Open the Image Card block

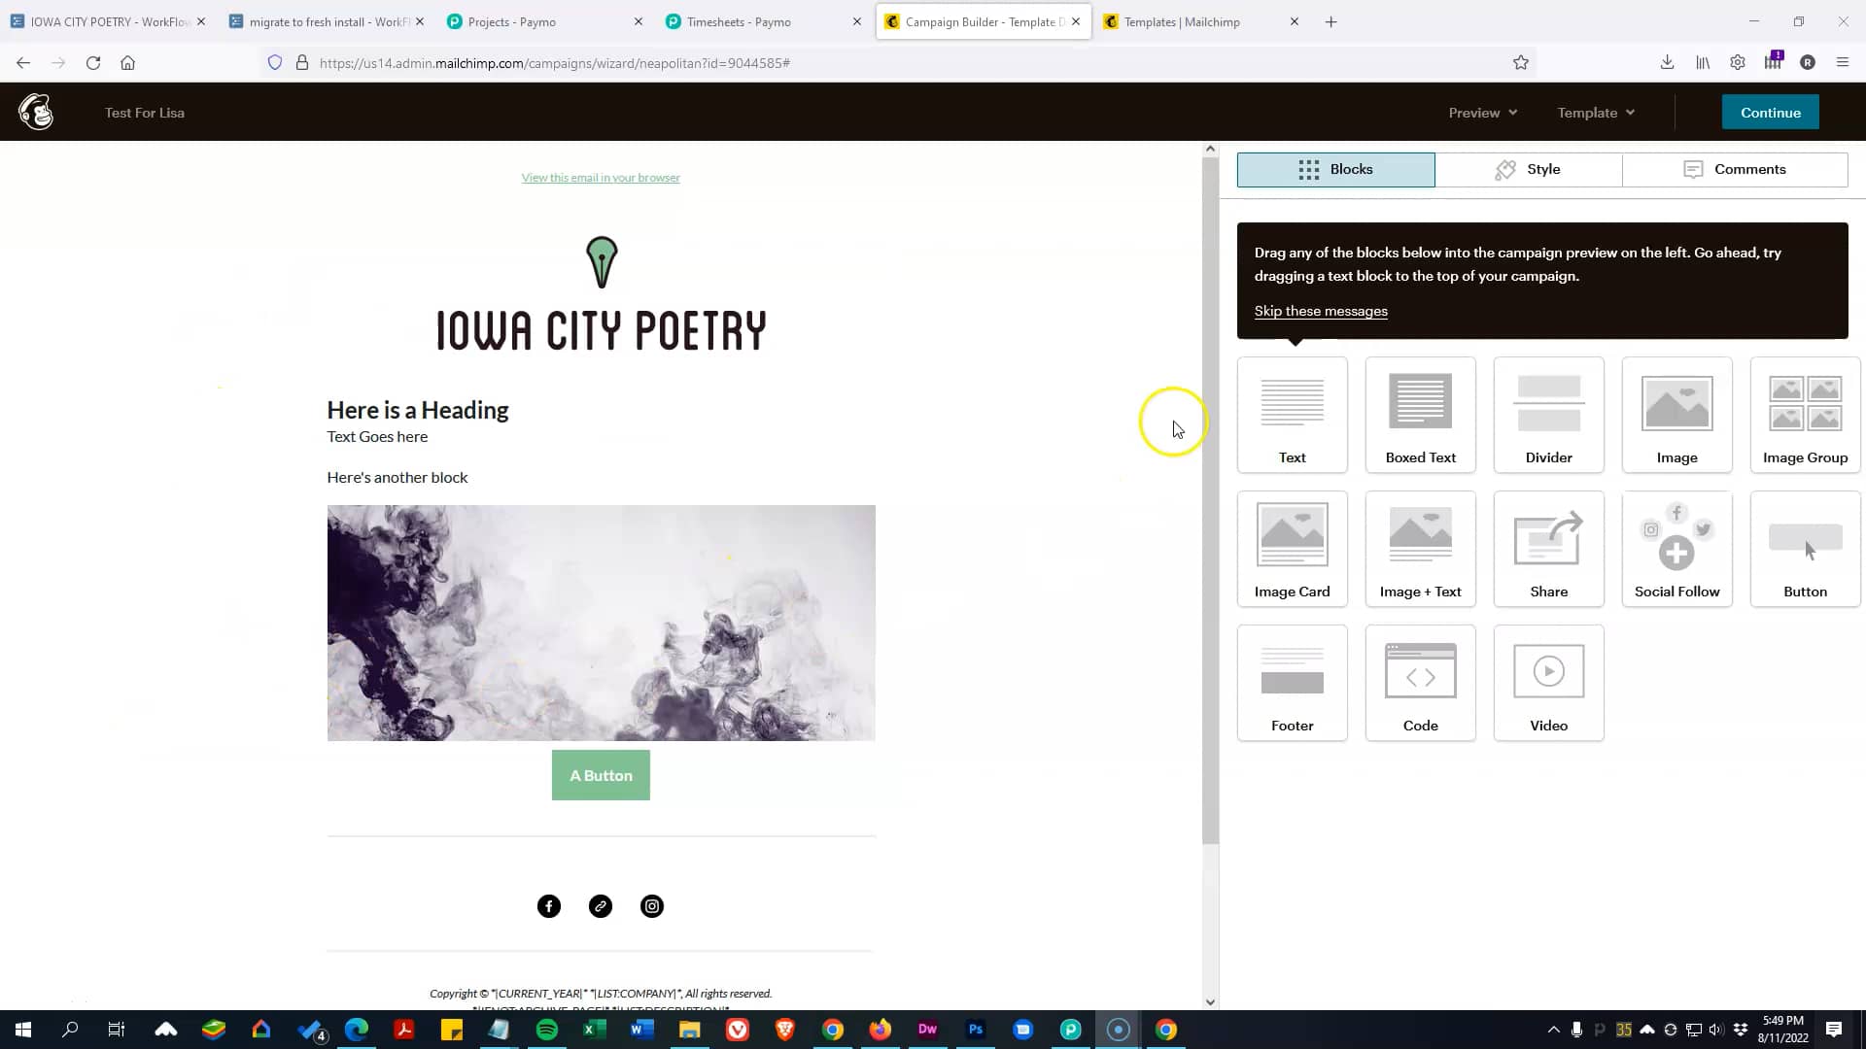click(1292, 549)
